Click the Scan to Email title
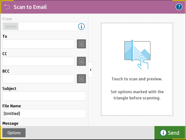 [30, 7]
